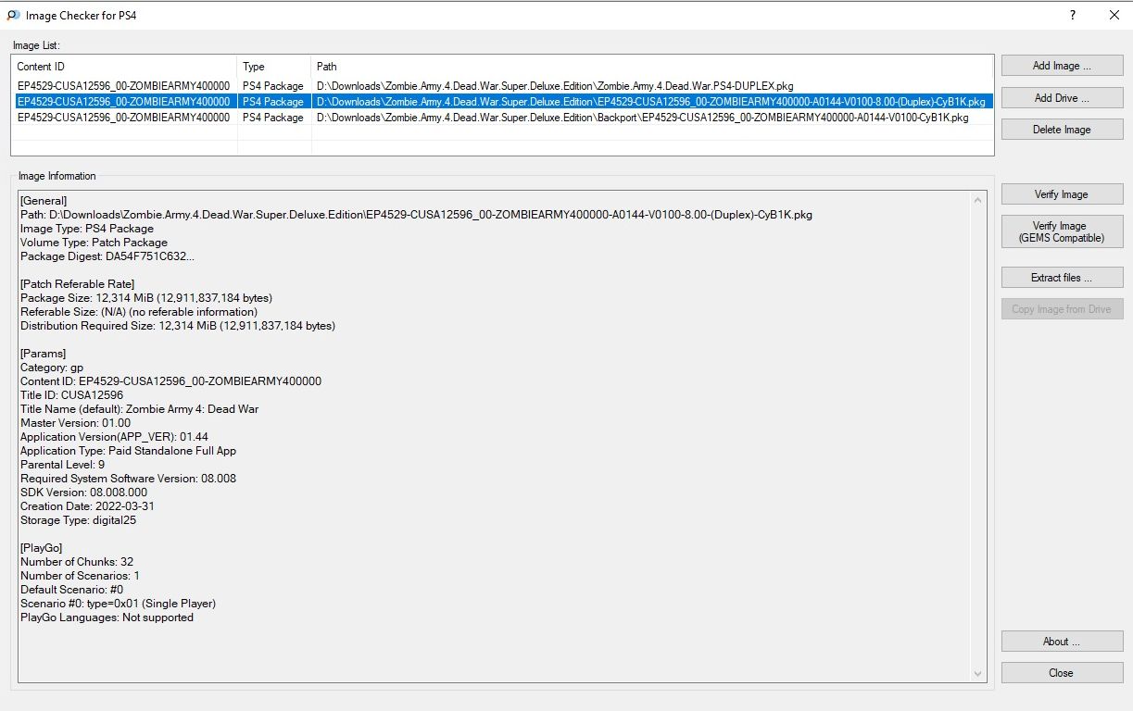This screenshot has height=711, width=1133.
Task: Click 'Referable Size: (N/A)' line
Action: [139, 312]
